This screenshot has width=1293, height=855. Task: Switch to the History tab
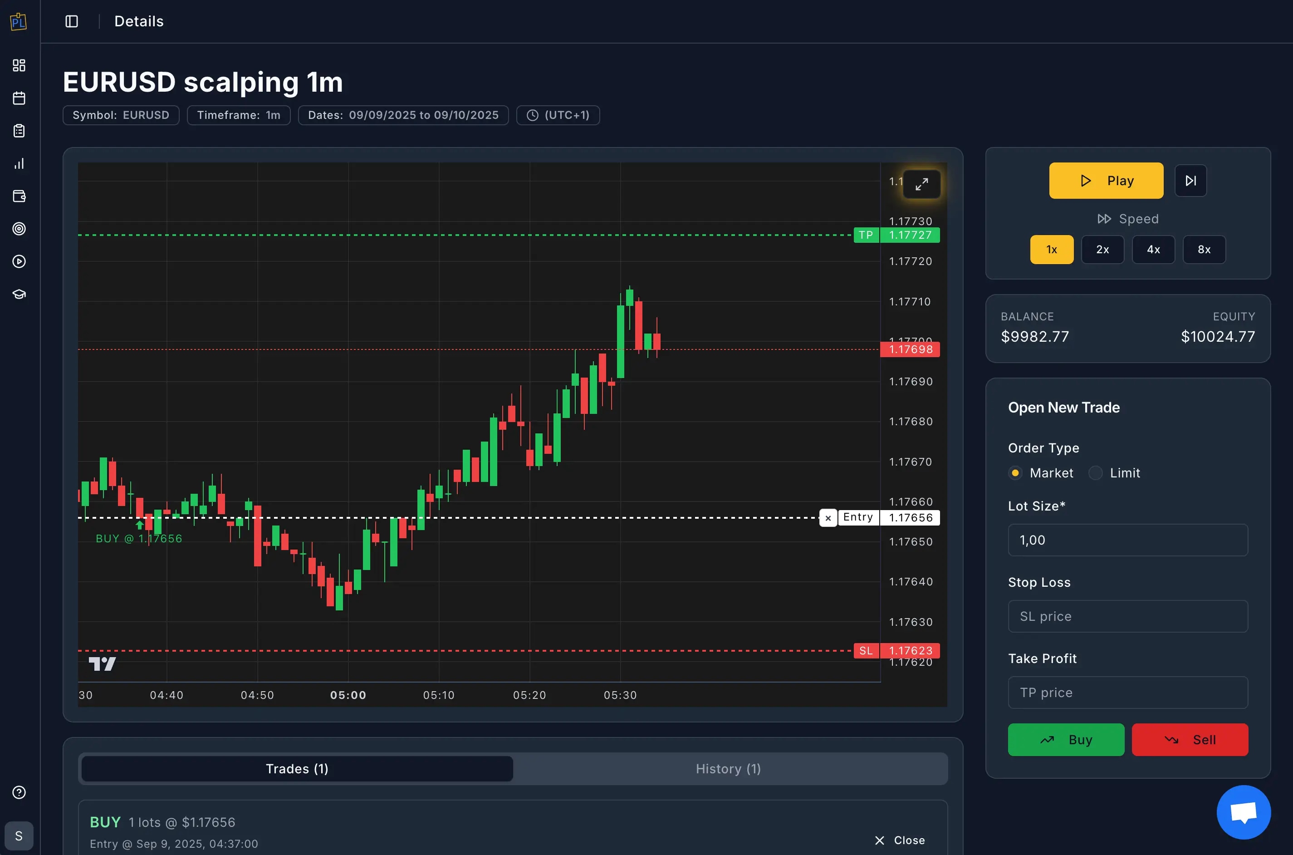point(728,768)
